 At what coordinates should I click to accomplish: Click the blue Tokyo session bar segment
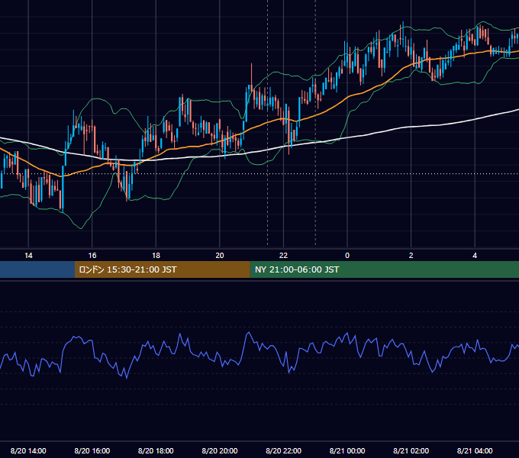pyautogui.click(x=37, y=269)
